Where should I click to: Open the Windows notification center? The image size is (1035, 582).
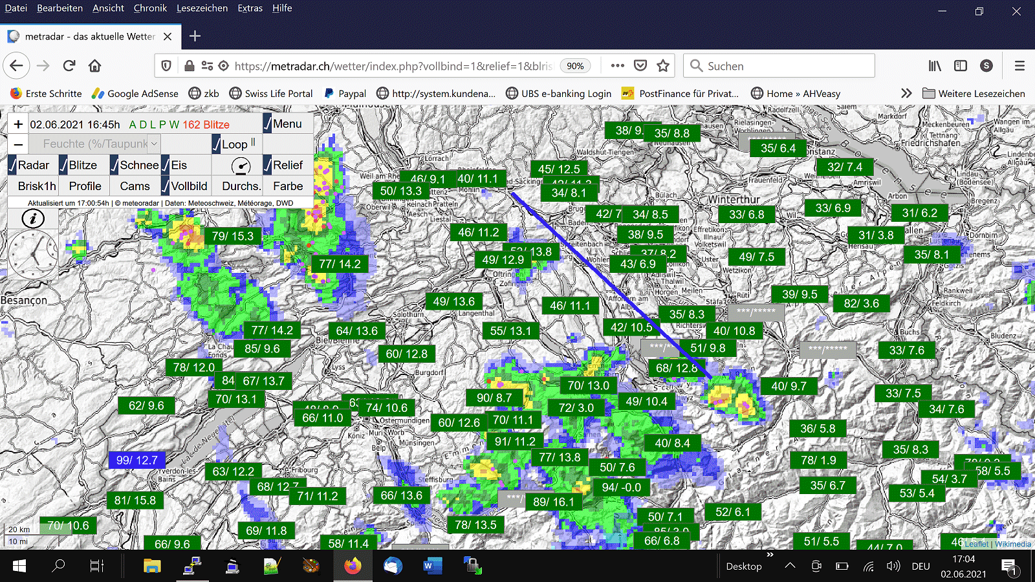[1009, 566]
